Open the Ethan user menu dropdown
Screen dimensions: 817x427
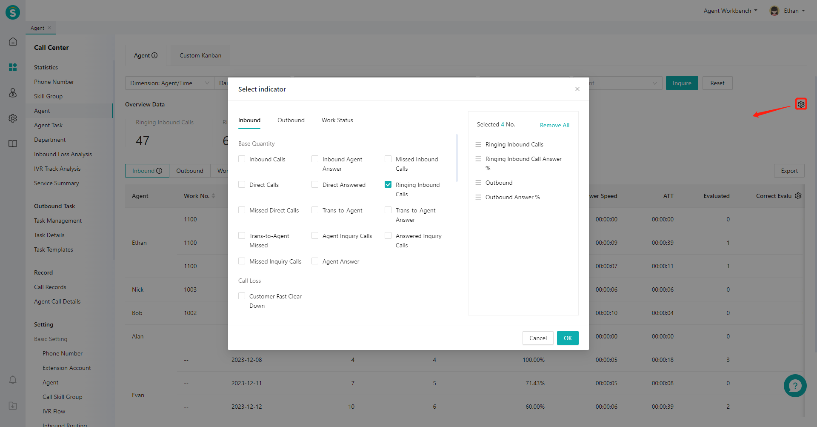tap(794, 11)
